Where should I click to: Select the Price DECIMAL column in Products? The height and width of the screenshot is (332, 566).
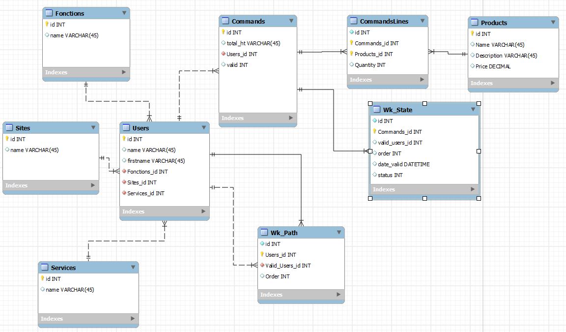[x=494, y=66]
